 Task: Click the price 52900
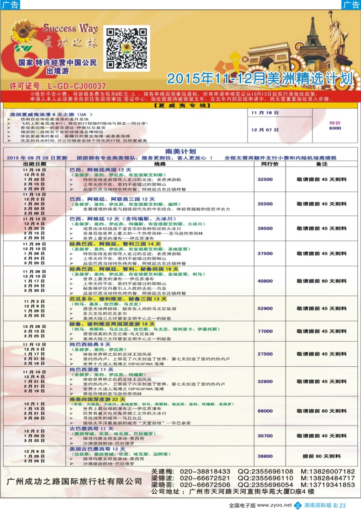265,308
